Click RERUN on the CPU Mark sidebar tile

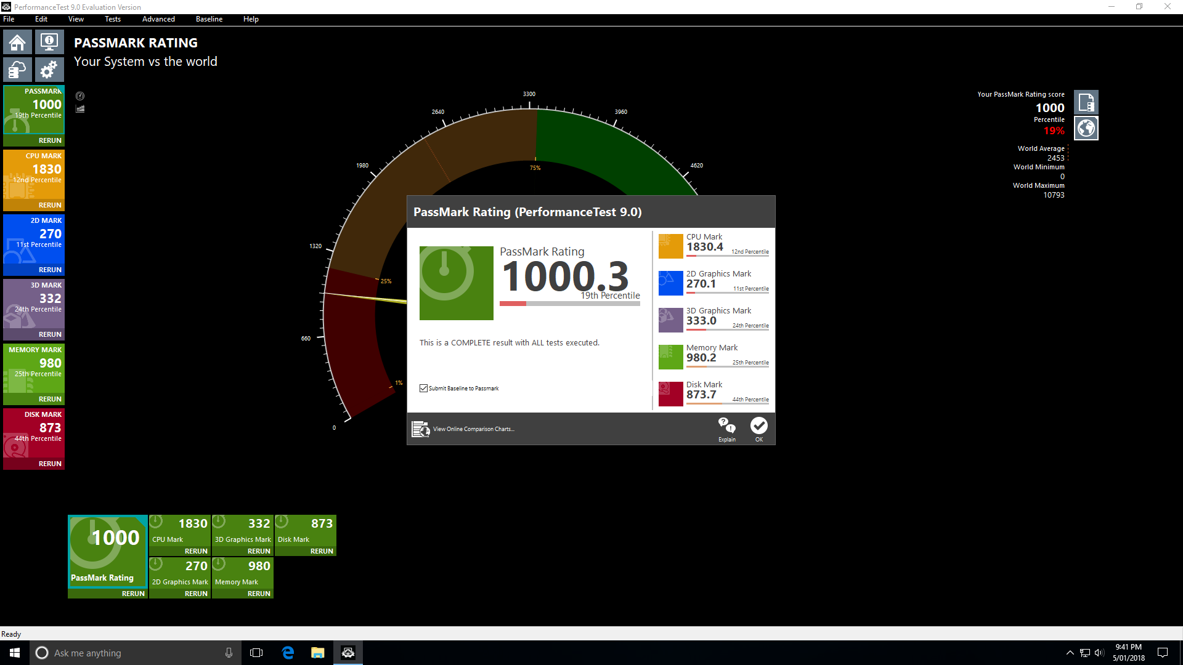pyautogui.click(x=50, y=205)
